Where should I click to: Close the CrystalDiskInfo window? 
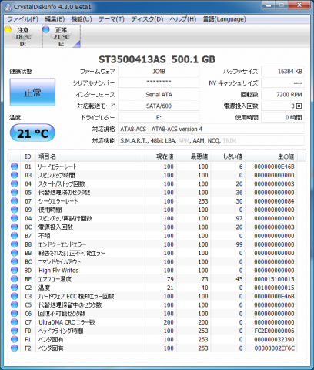pyautogui.click(x=299, y=5)
